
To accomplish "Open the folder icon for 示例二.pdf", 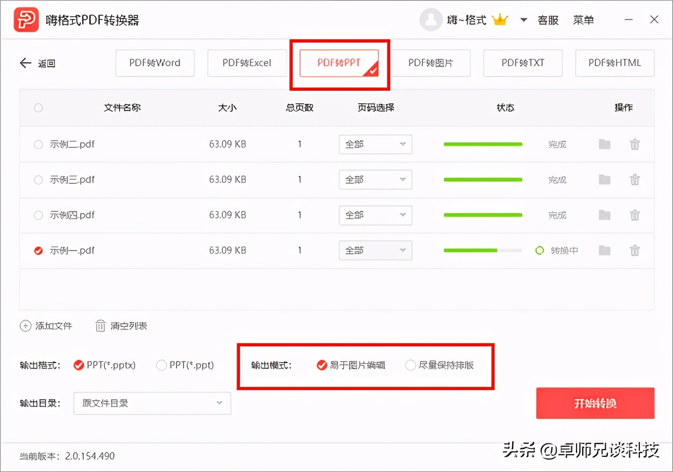I will 605,144.
